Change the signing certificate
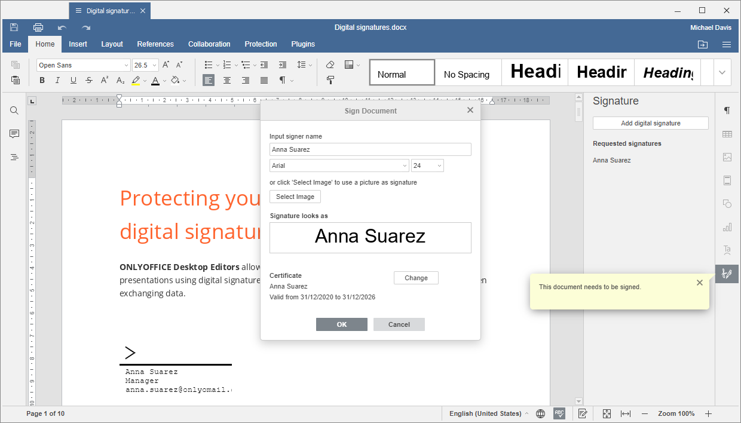 [416, 278]
